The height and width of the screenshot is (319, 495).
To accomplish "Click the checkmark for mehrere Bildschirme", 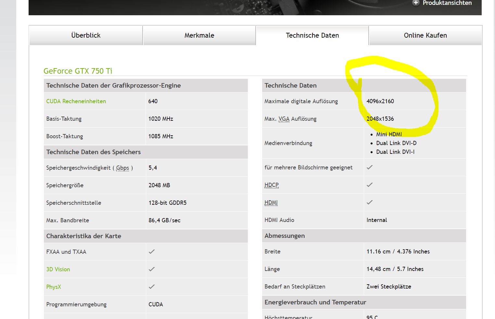I will pyautogui.click(x=370, y=167).
